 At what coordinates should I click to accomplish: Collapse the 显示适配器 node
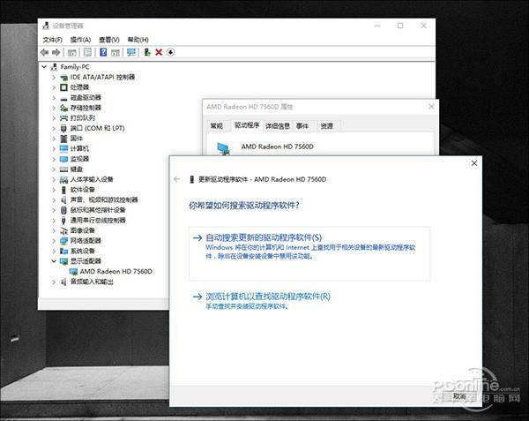(54, 261)
